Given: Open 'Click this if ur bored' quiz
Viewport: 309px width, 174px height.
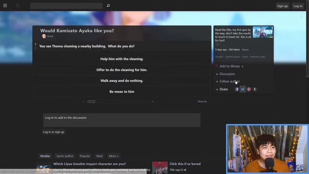Looking at the screenshot, I should coord(185,164).
